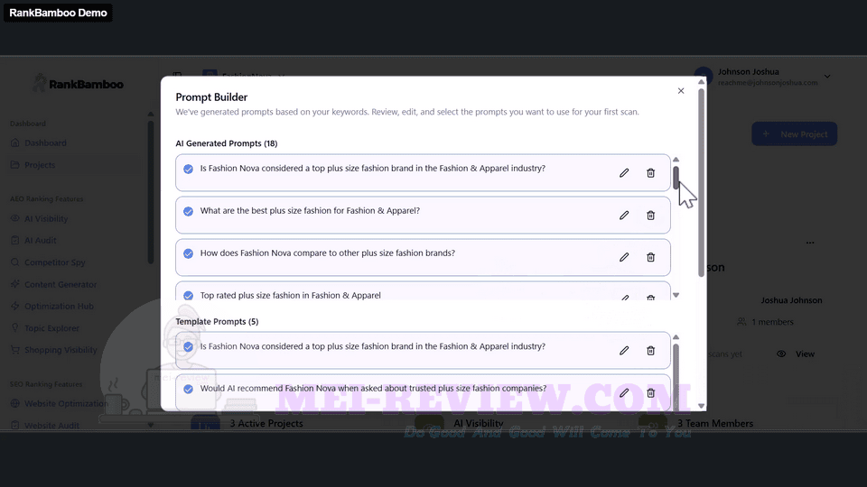Close the Prompt Builder dialog

coord(681,90)
